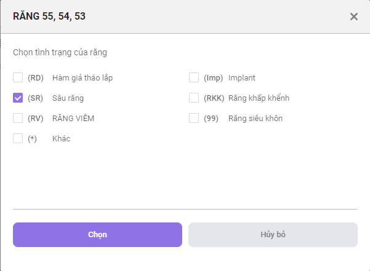Viewport: 370px width, 271px height.
Task: Enable the Răng khấp khểnh checkbox
Action: (x=194, y=98)
